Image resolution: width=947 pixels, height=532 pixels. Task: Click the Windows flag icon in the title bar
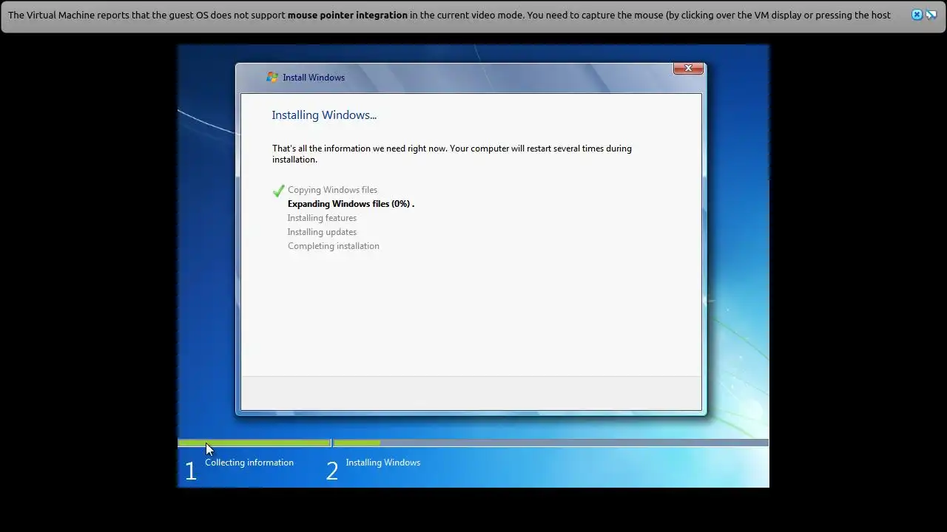click(x=272, y=77)
